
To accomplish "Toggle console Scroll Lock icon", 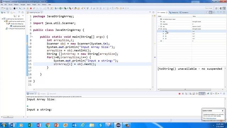I will click(194, 94).
